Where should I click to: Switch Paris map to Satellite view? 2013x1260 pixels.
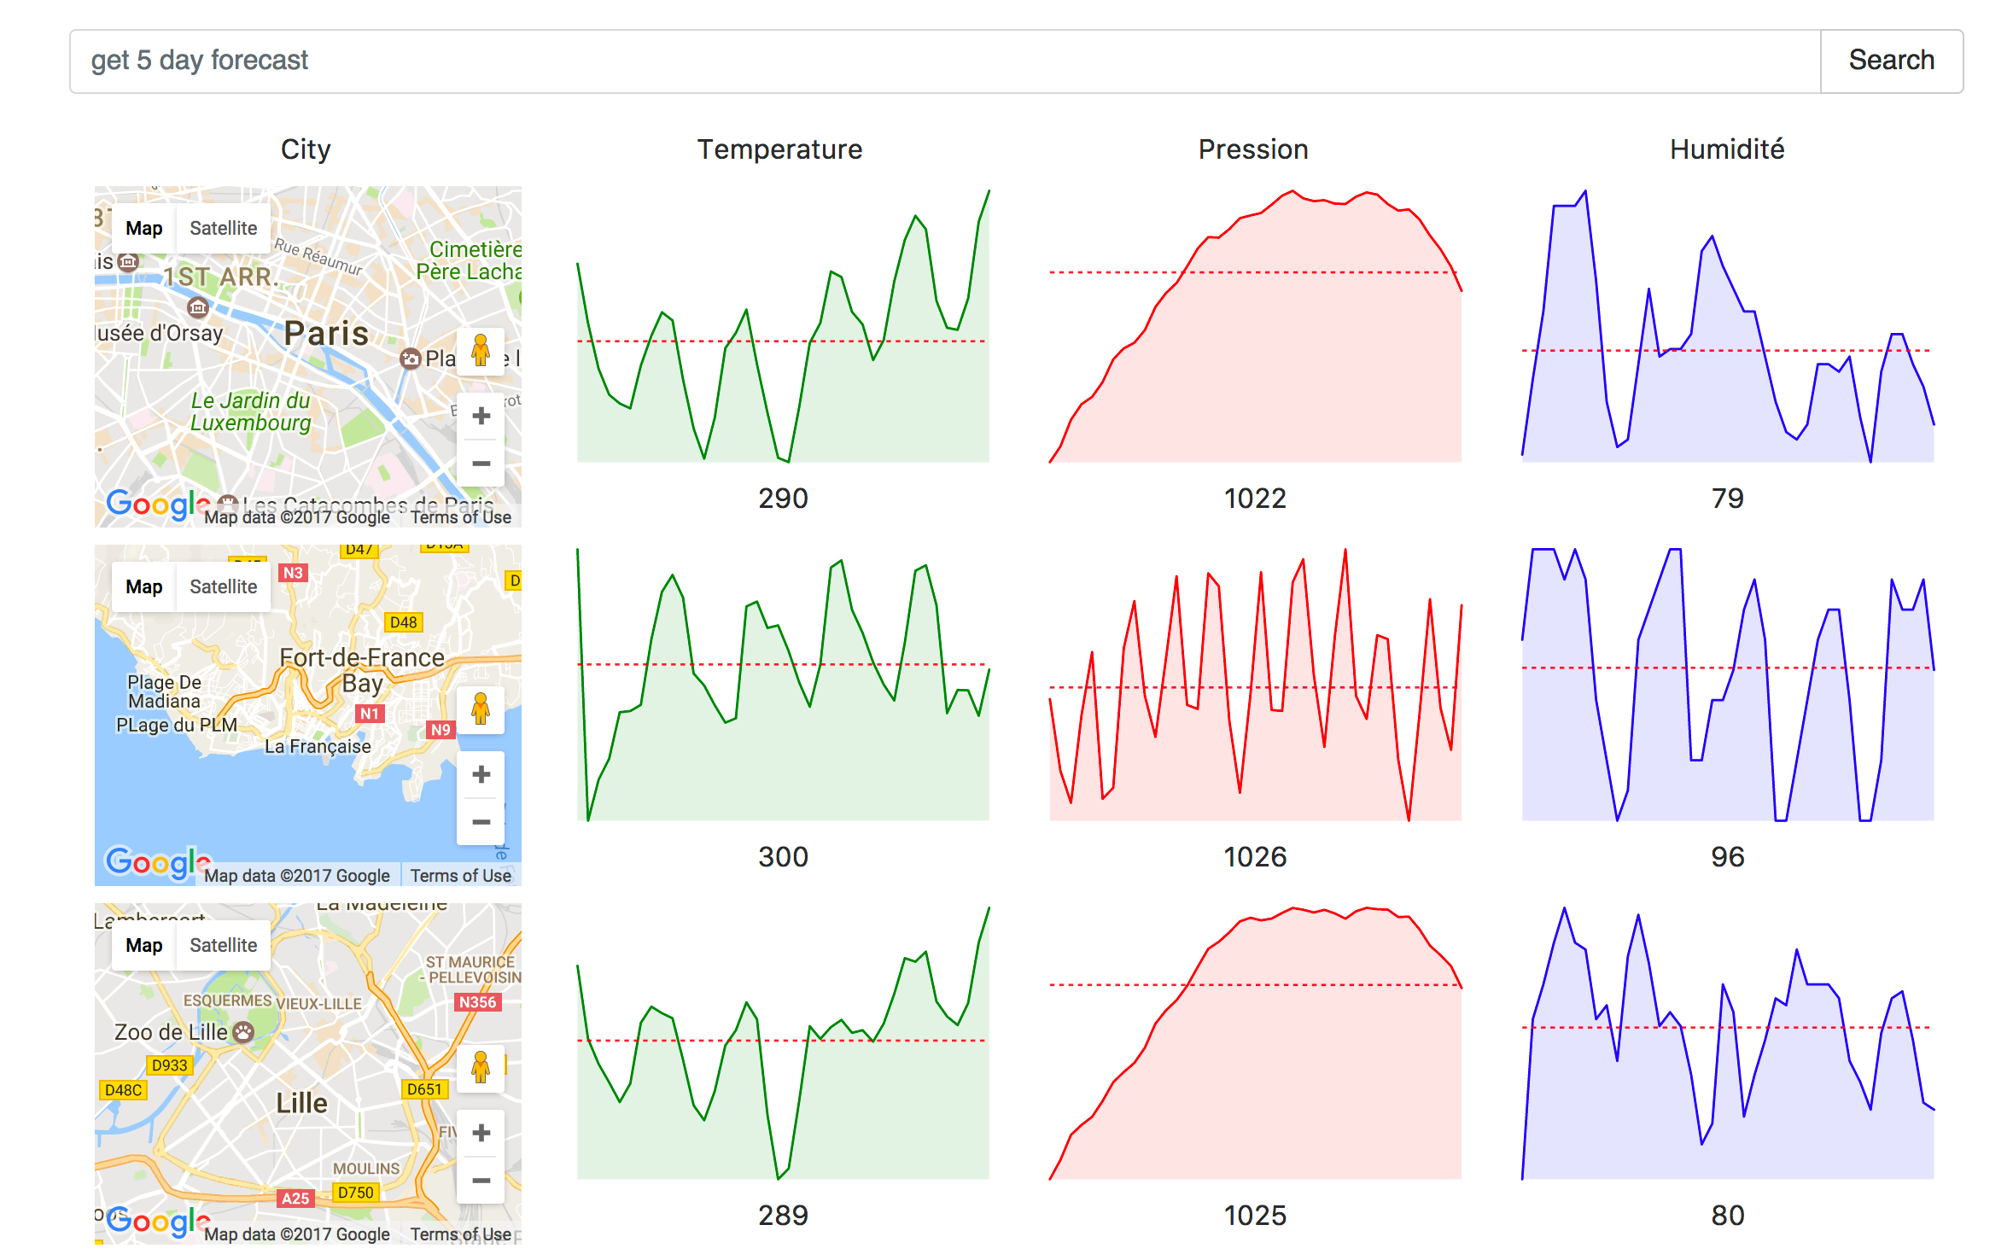click(223, 228)
